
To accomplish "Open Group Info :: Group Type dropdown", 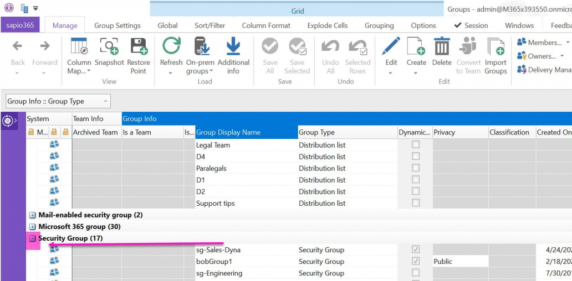I will tap(58, 101).
